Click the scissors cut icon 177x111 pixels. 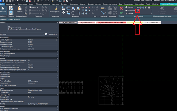(x=26, y=8)
